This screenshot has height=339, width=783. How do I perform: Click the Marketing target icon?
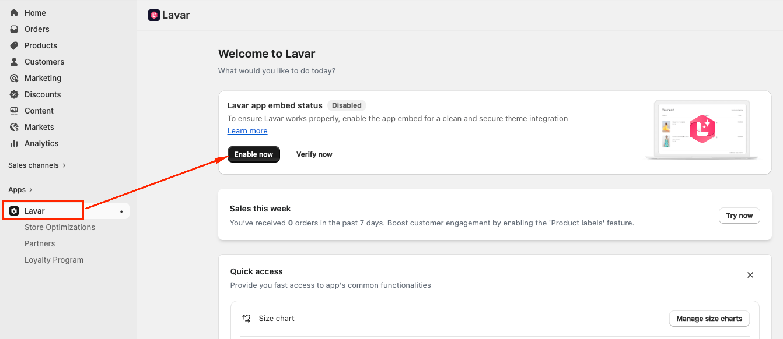(x=14, y=78)
